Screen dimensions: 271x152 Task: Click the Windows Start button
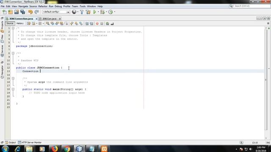click(5, 149)
